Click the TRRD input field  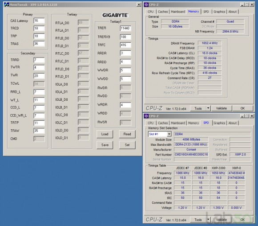[x=39, y=60]
